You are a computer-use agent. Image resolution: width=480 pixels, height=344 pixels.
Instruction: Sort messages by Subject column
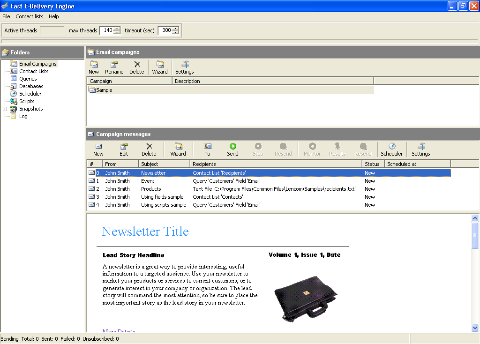164,164
